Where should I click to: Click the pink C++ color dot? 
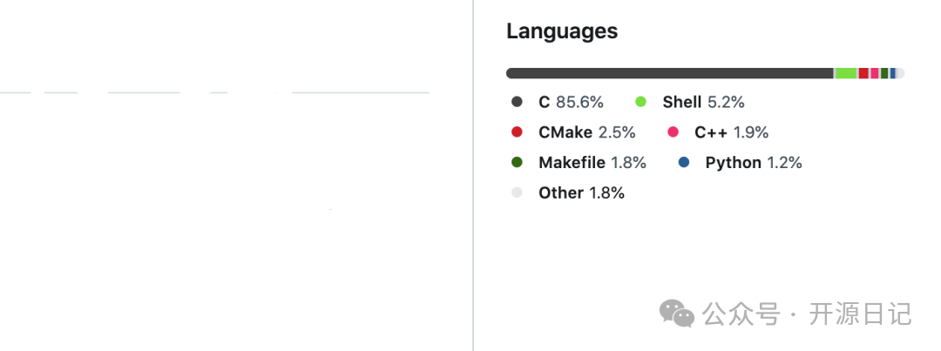point(673,132)
